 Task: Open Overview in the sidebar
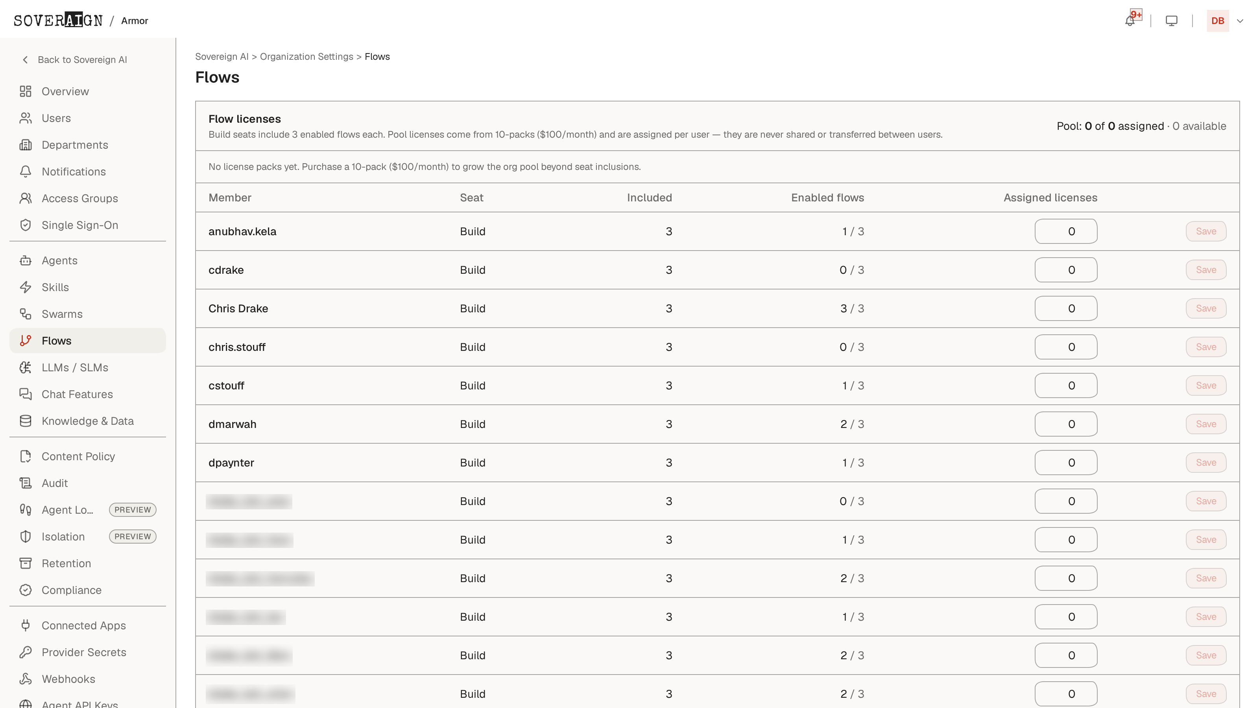[x=87, y=91]
